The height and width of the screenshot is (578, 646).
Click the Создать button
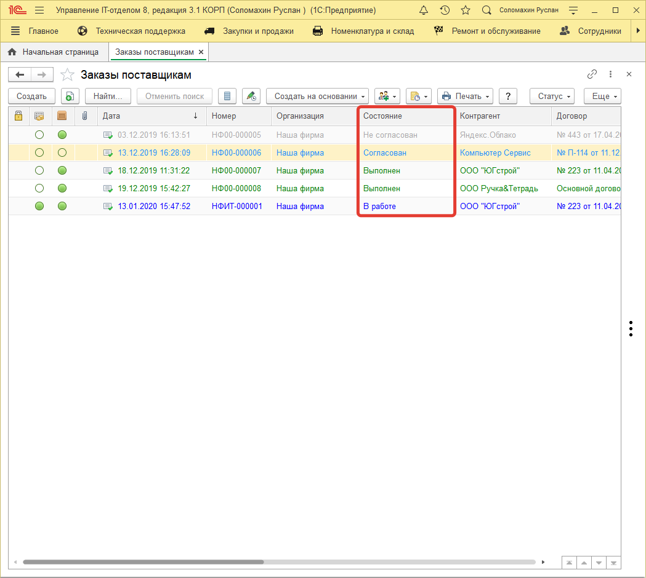click(31, 96)
